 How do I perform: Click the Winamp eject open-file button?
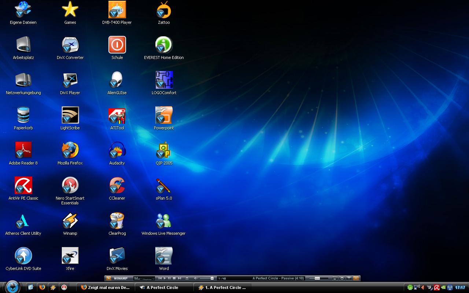point(187,278)
